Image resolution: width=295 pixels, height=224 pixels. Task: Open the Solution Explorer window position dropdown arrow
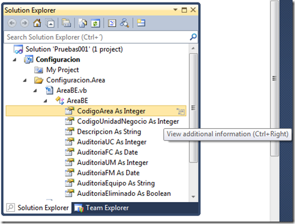(176, 10)
